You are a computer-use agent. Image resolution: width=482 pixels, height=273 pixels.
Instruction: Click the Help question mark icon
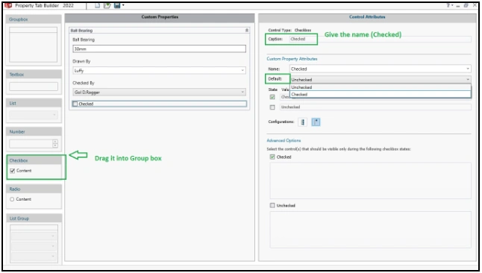point(448,5)
